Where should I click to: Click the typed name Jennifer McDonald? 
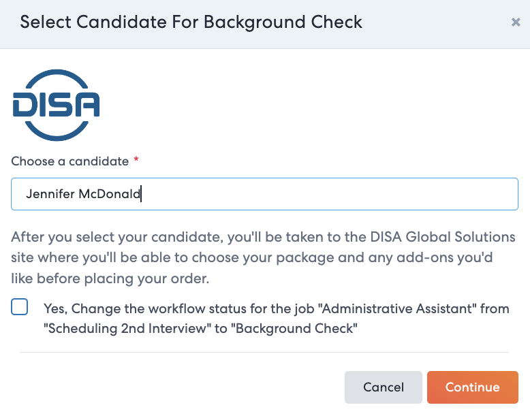tap(83, 194)
